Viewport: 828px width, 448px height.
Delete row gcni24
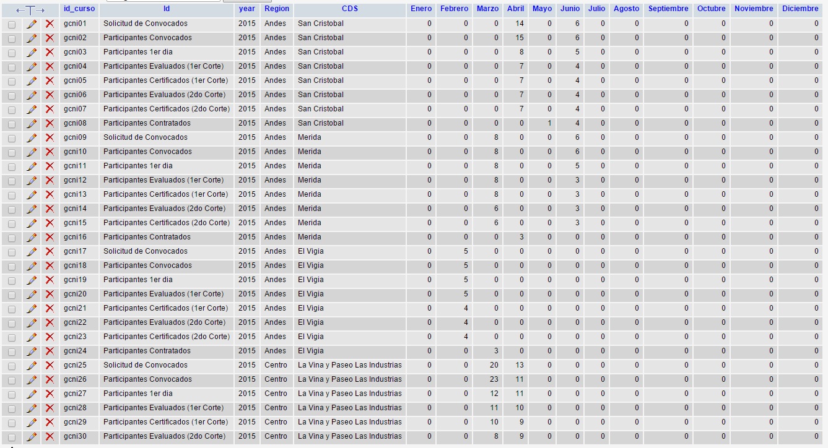point(50,351)
